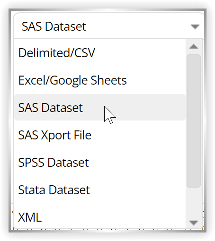Set the import type to SPSS Dataset

click(x=100, y=163)
